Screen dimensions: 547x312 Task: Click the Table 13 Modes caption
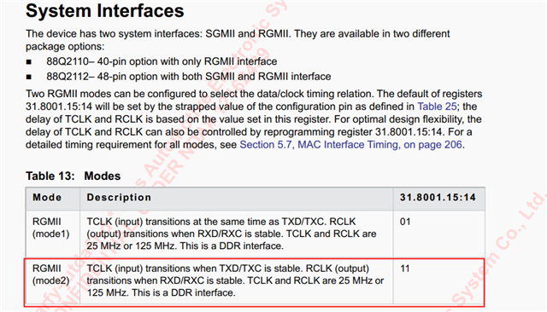click(73, 176)
